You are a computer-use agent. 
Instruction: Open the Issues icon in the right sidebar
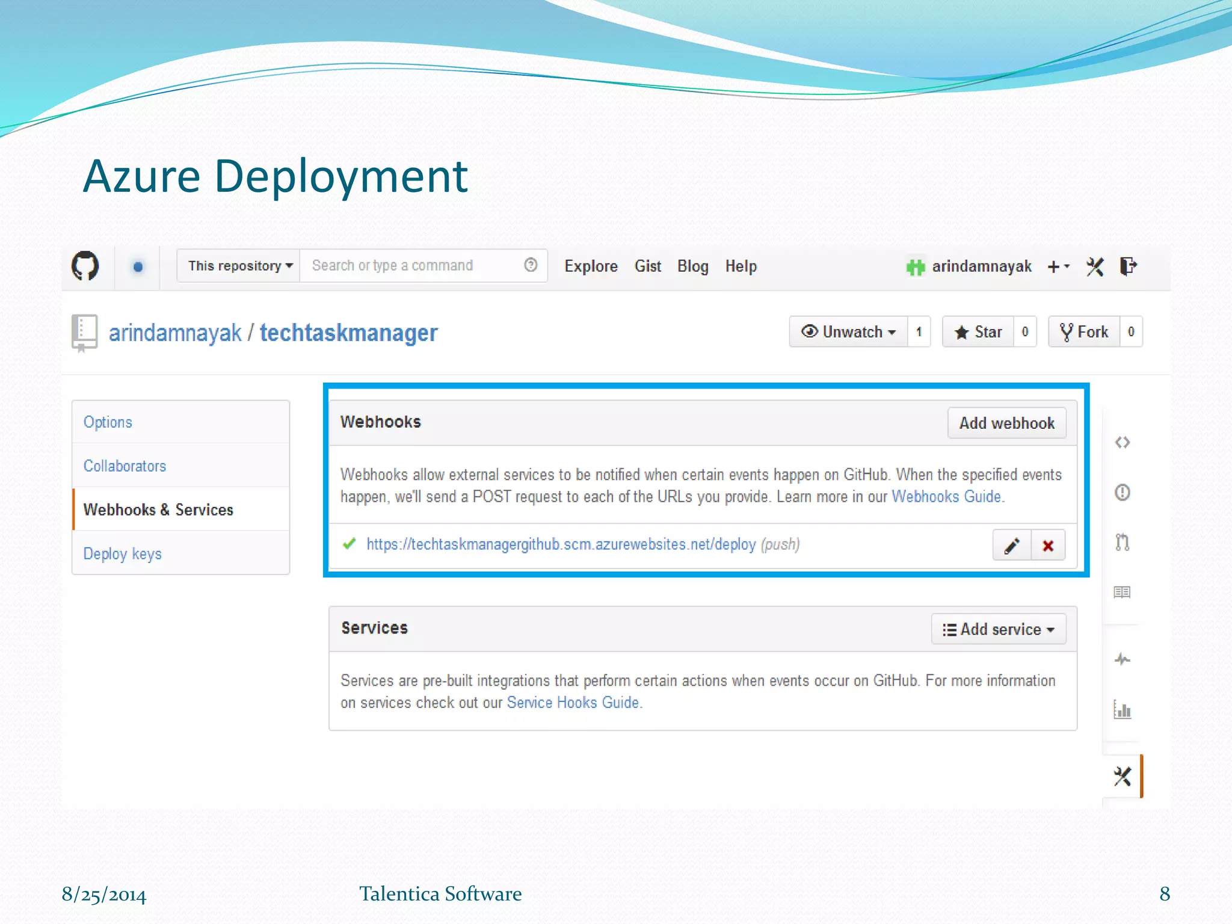[1122, 493]
